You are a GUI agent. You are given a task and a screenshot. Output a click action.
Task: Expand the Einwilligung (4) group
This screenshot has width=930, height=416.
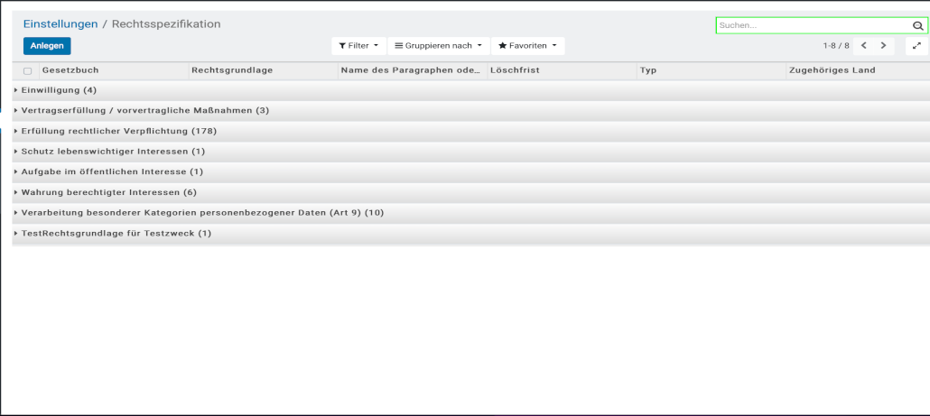coord(59,90)
